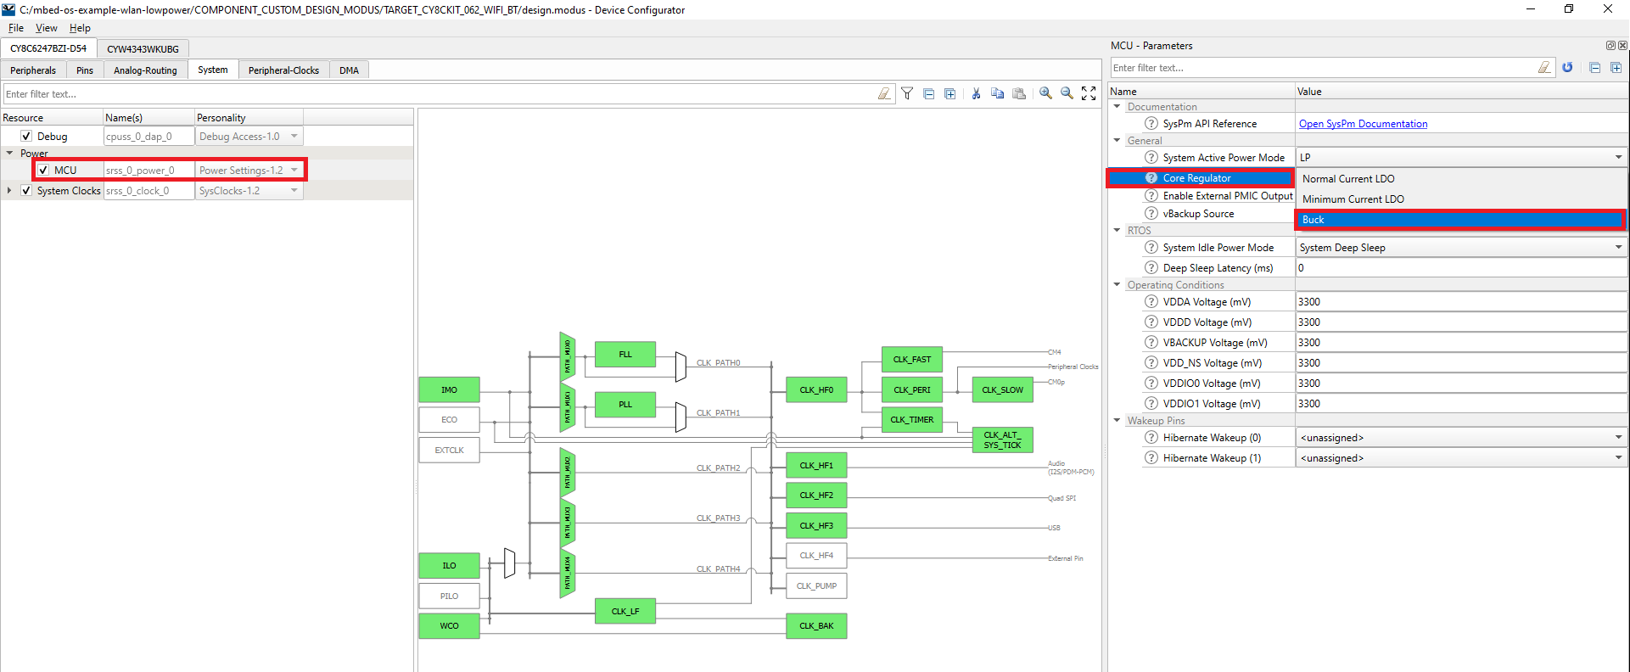Toggle the System Clocks checkbox

pos(26,191)
